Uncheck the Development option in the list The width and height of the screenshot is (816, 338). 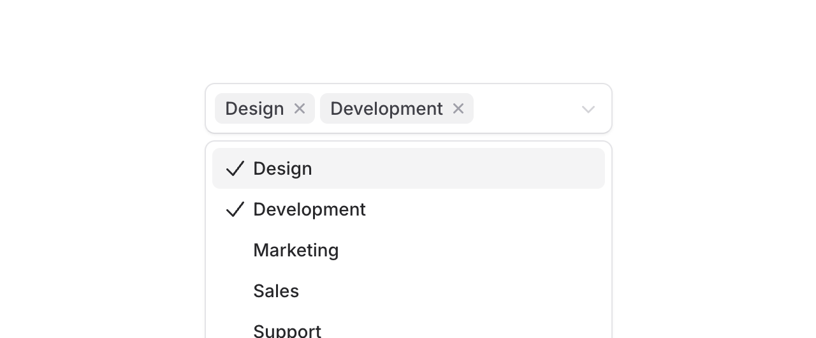(309, 209)
